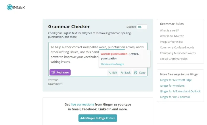Open Commonly Confused words page
This screenshot has width=207, height=125.
(x=177, y=47)
